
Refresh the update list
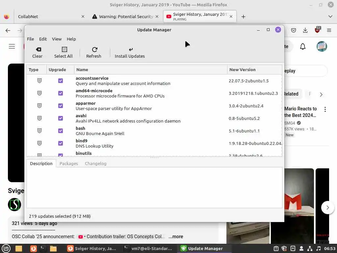(x=94, y=52)
